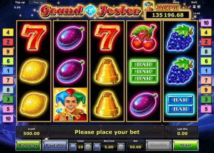Open the Help menu
Viewport: 214px width, 153px height.
click(x=176, y=2)
